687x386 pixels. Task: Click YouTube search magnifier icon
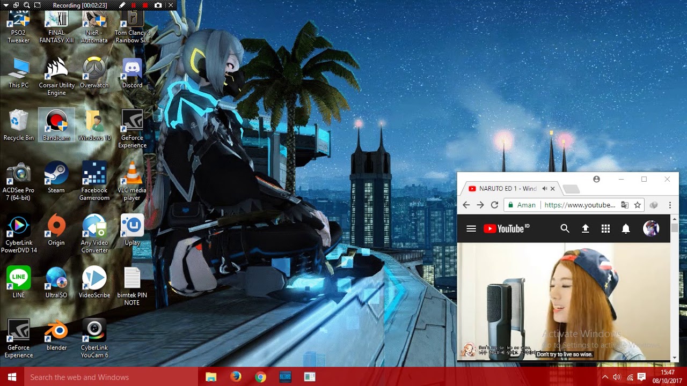(x=565, y=228)
